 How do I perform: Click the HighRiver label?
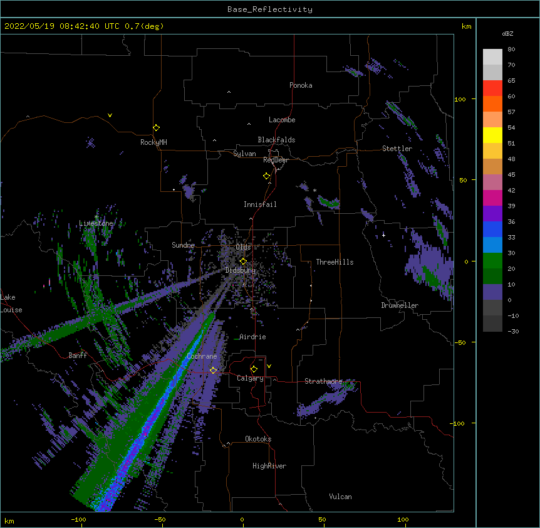click(x=269, y=466)
